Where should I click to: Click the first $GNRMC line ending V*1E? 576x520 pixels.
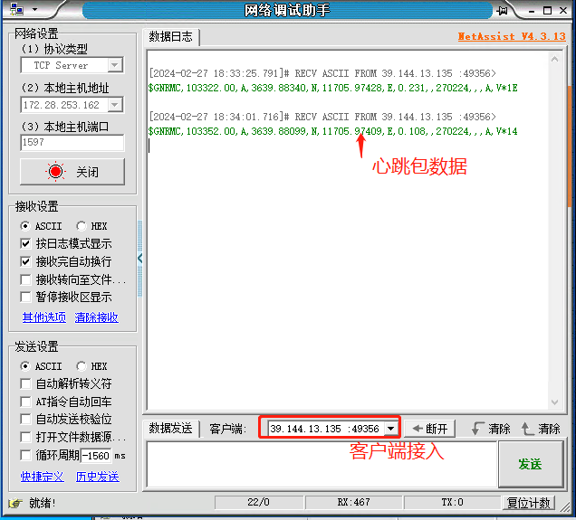pos(332,88)
